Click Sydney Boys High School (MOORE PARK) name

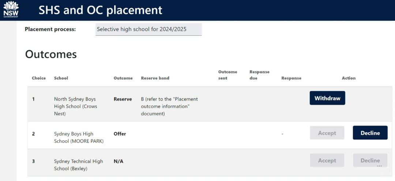(x=78, y=138)
